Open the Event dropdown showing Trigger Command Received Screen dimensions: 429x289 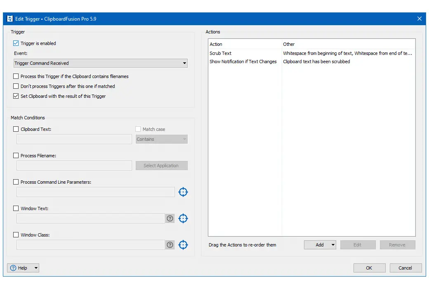pos(100,63)
